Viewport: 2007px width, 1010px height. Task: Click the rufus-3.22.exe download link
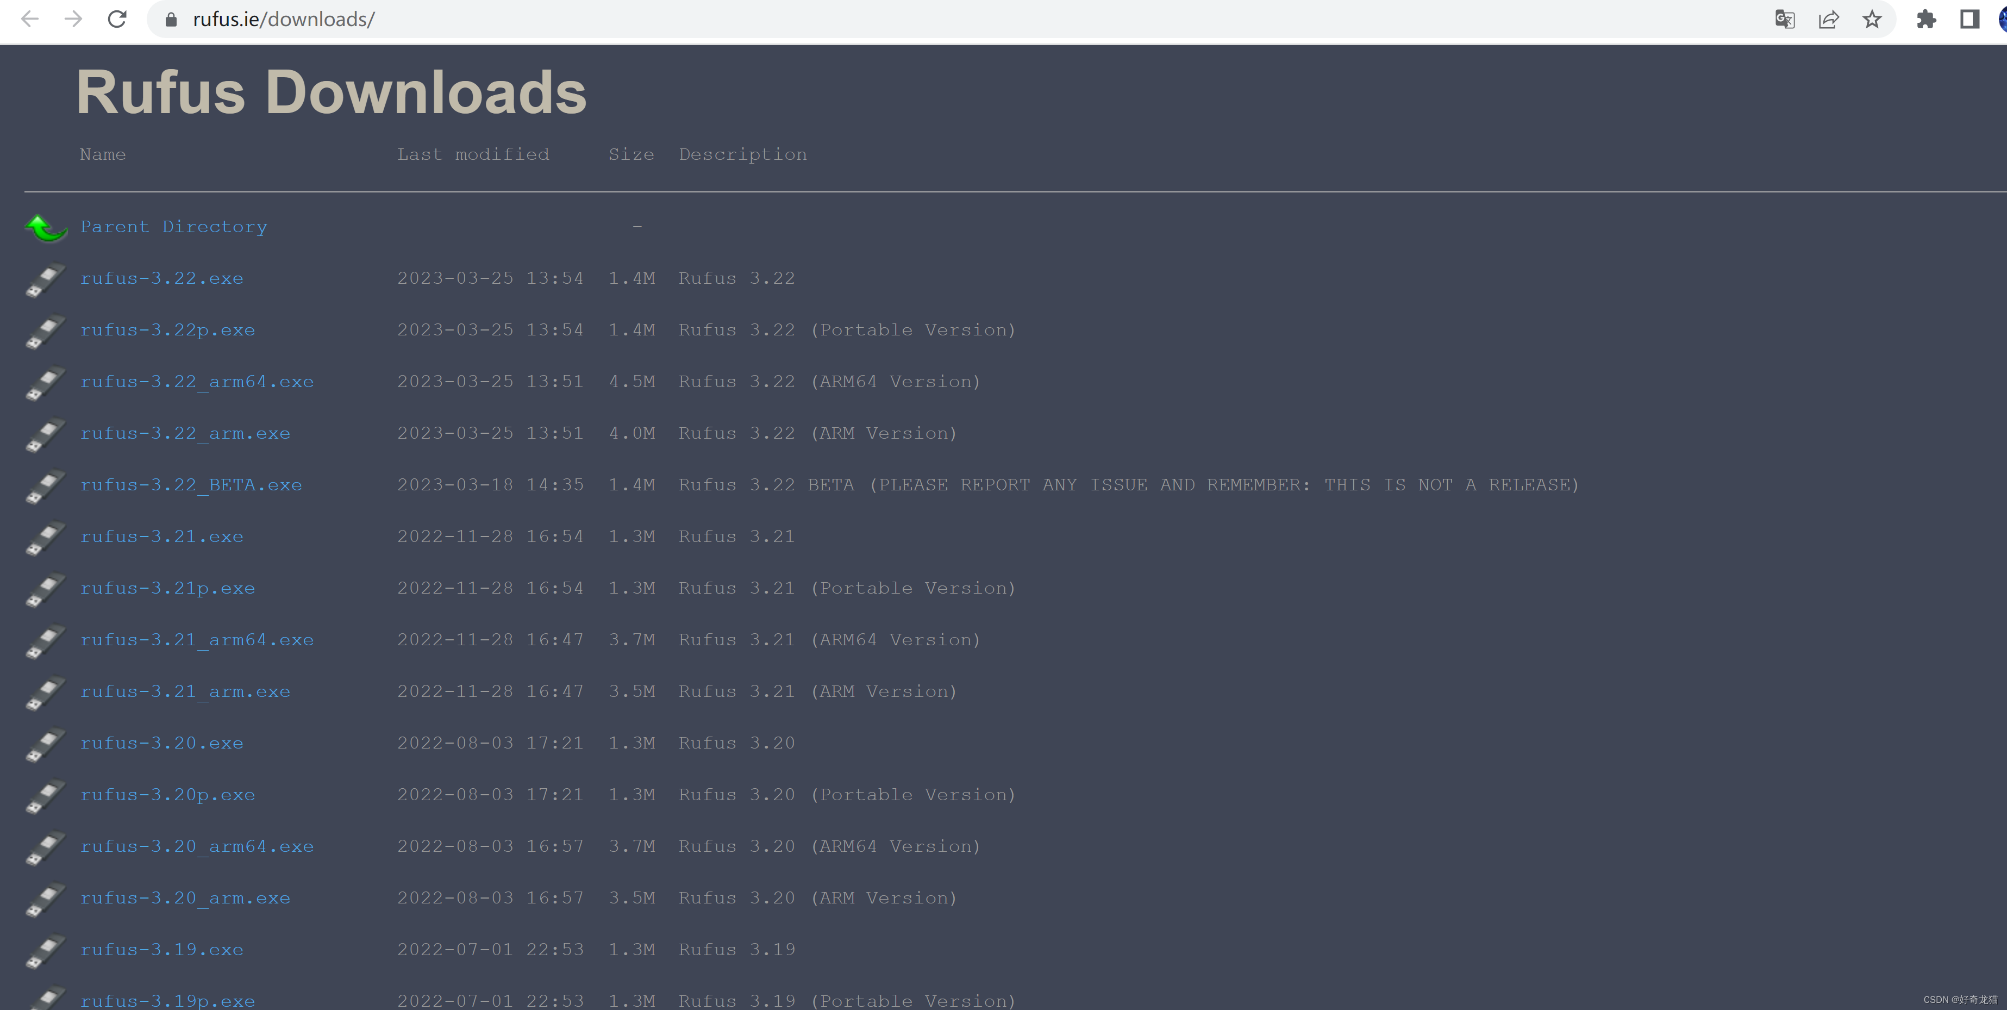(161, 277)
